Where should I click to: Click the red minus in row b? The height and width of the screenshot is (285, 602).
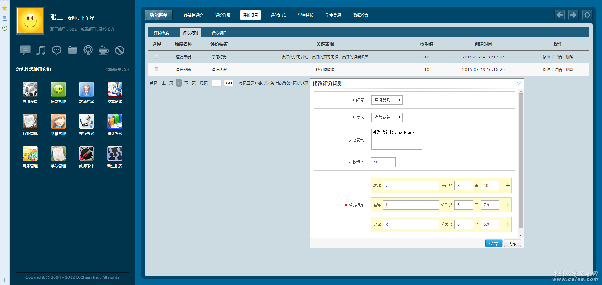tap(500, 204)
